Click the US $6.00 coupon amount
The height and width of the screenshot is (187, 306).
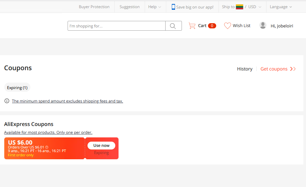tap(20, 143)
